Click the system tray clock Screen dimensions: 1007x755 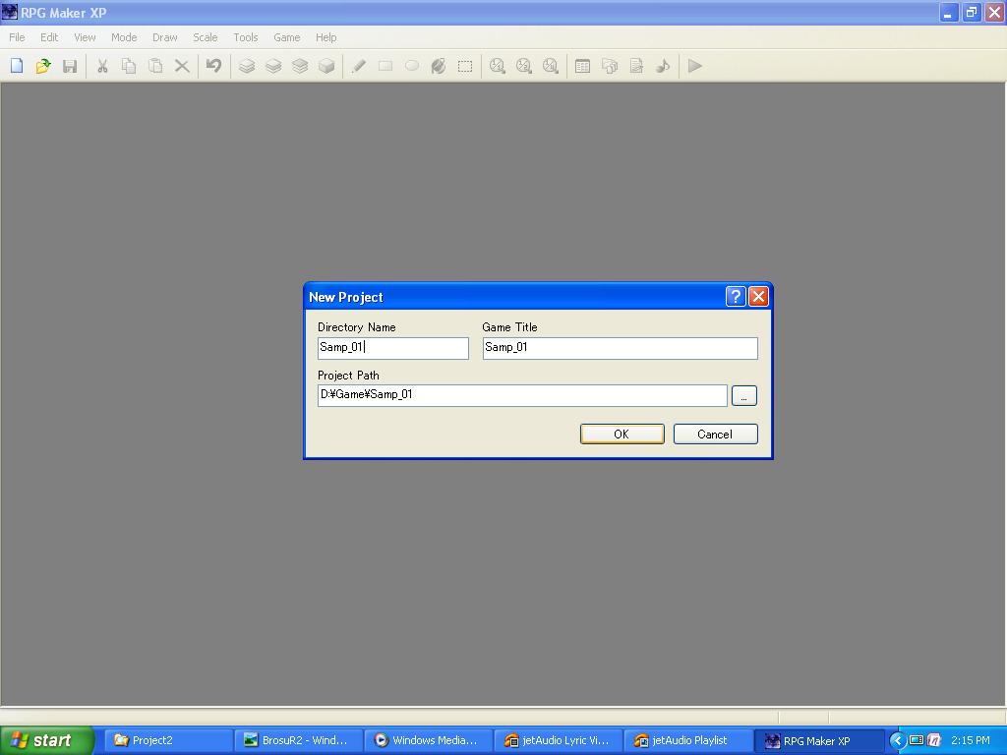[971, 740]
